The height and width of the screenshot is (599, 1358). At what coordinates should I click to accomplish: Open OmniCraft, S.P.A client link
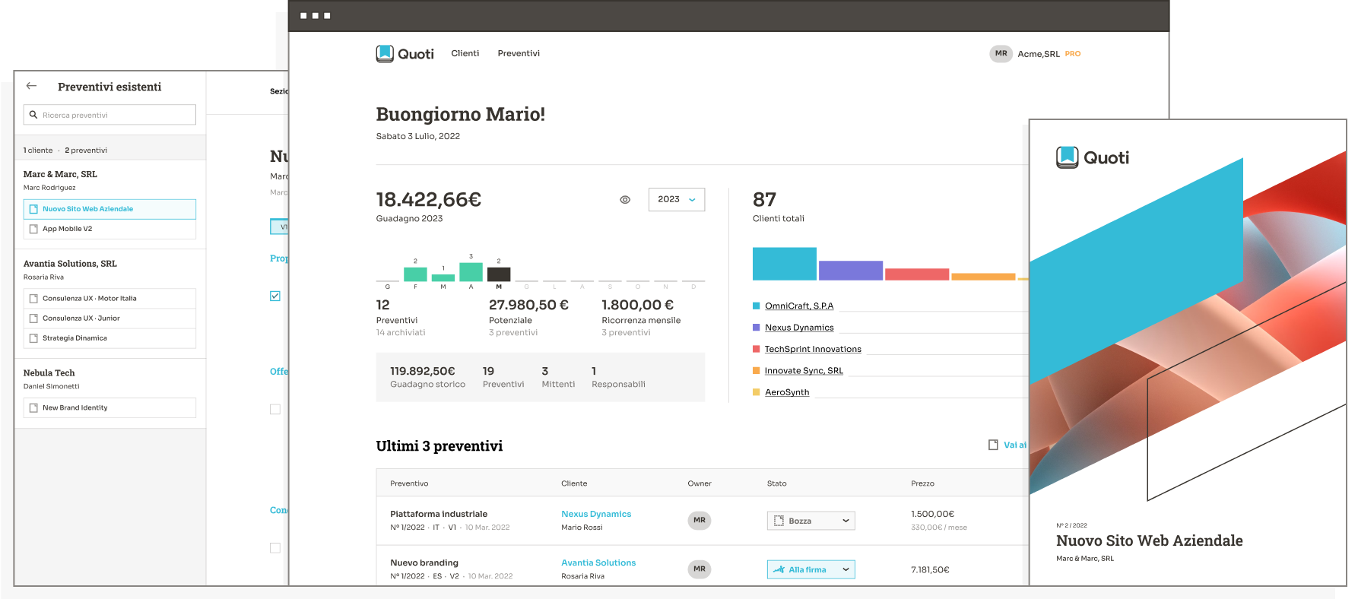coord(799,306)
